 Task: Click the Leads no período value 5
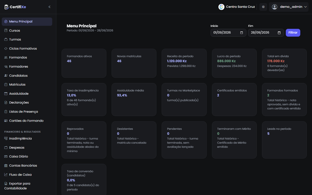[268, 134]
